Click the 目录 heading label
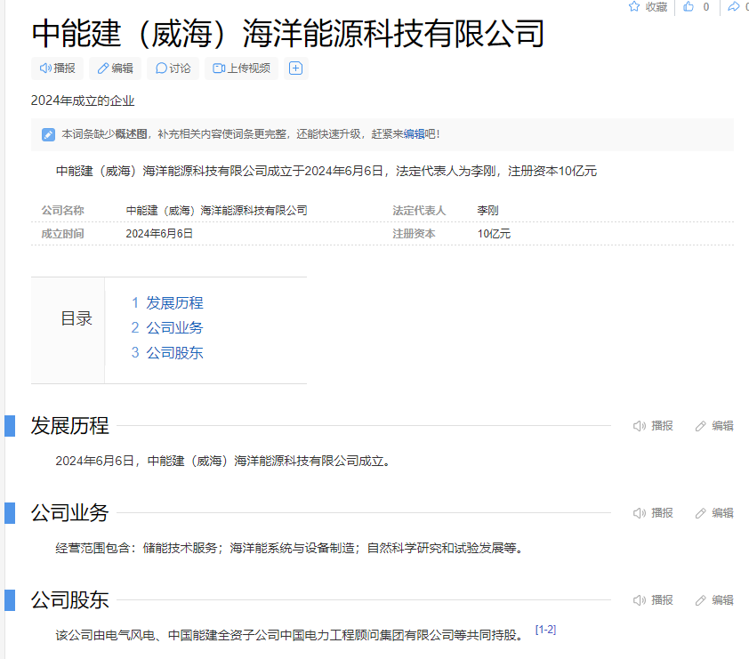Image resolution: width=749 pixels, height=659 pixels. pos(77,318)
